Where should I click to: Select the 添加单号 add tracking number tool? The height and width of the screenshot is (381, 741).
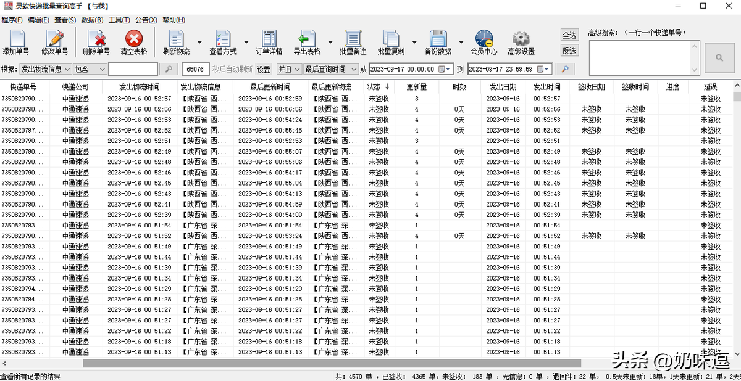tap(17, 42)
